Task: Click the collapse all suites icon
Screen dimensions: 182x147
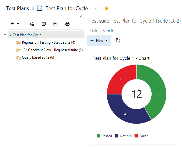Action: point(56,24)
